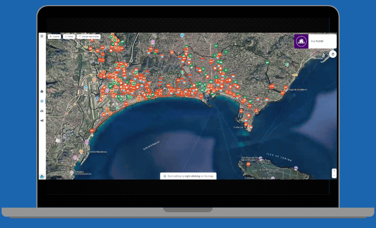The height and width of the screenshot is (228, 376).
Task: Toggle the Legend panel
Action: point(54,36)
